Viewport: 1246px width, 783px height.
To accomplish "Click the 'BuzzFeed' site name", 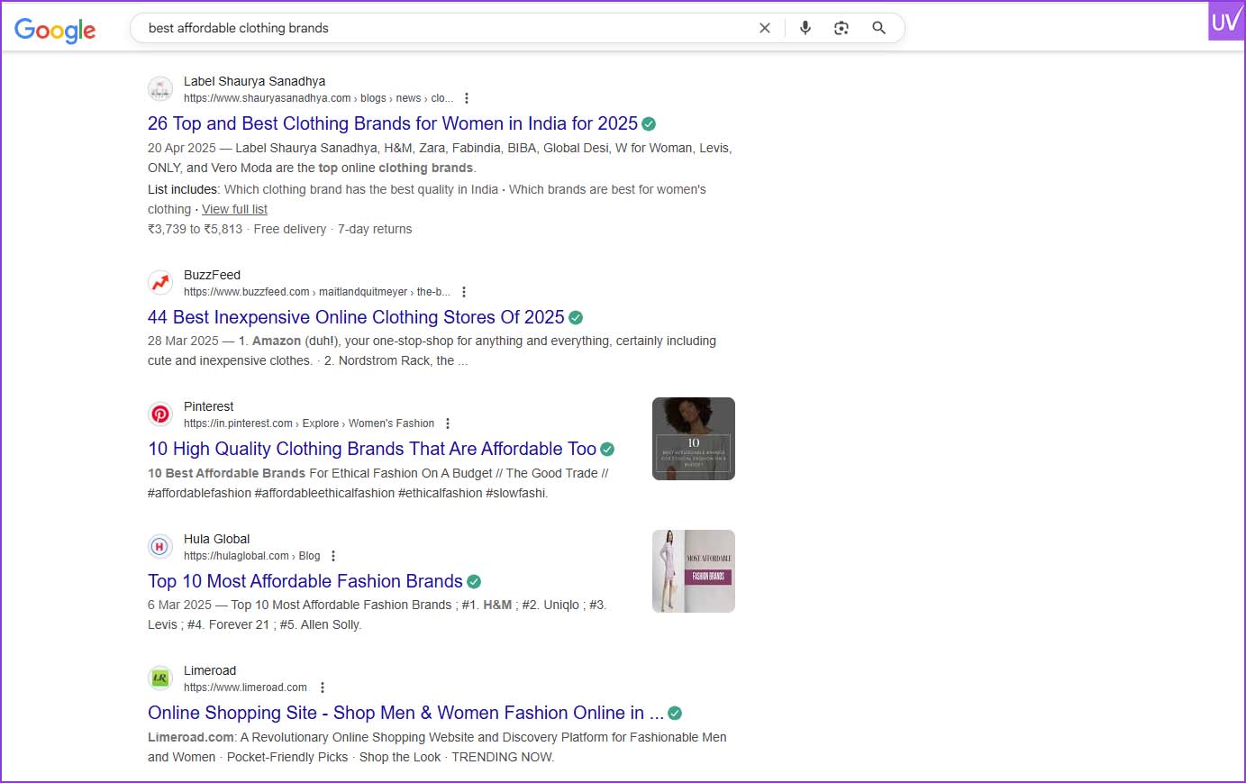I will (x=212, y=275).
